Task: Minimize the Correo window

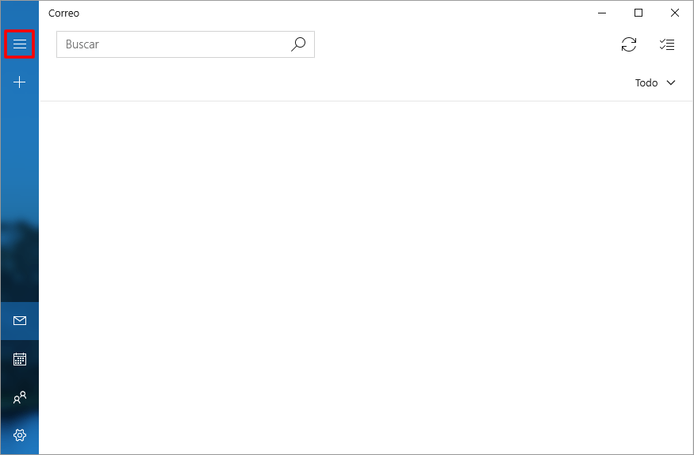Action: coord(601,13)
